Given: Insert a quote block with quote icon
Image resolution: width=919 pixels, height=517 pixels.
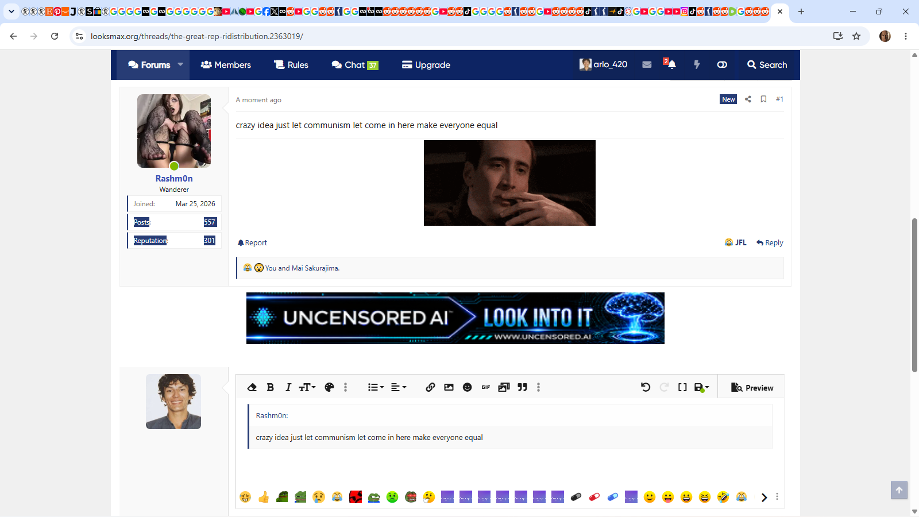Looking at the screenshot, I should coord(522,387).
